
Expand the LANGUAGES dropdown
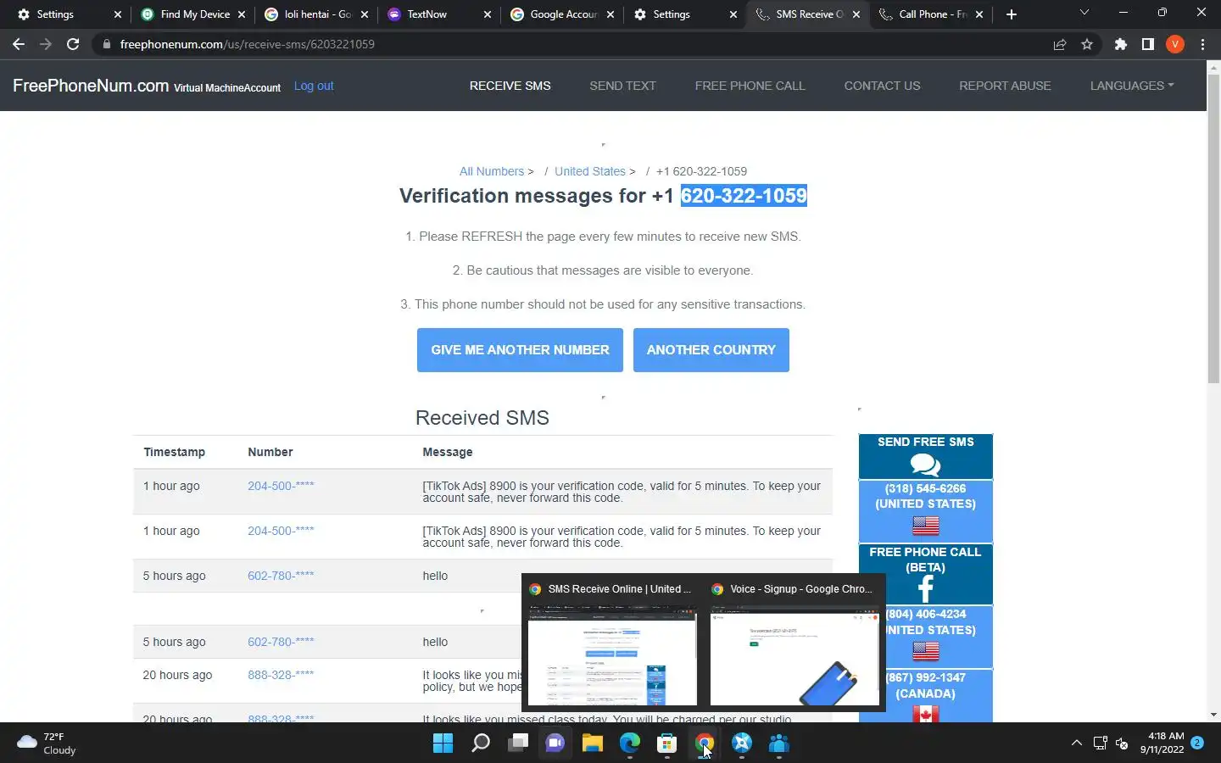(x=1132, y=86)
